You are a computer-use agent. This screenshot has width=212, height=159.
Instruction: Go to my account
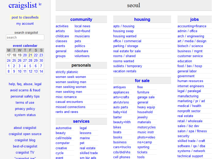[25, 23]
